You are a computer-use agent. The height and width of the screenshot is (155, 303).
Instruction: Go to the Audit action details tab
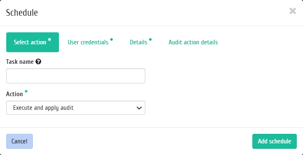point(193,42)
